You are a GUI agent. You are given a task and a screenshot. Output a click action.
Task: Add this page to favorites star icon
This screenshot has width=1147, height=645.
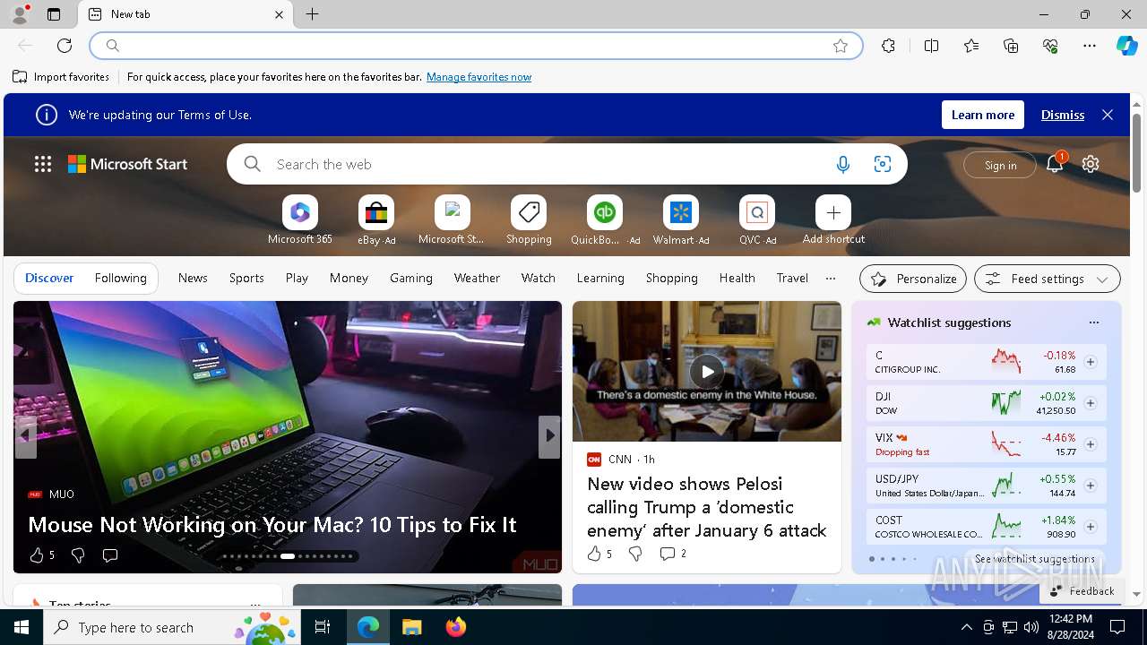point(841,46)
